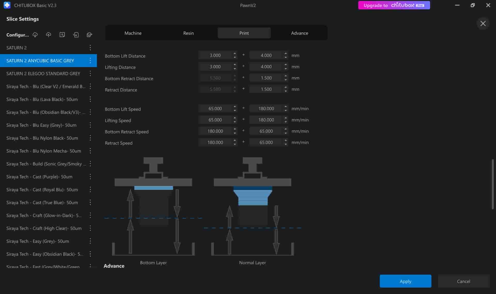Open options for Blu Nylon Black profile

tap(90, 138)
